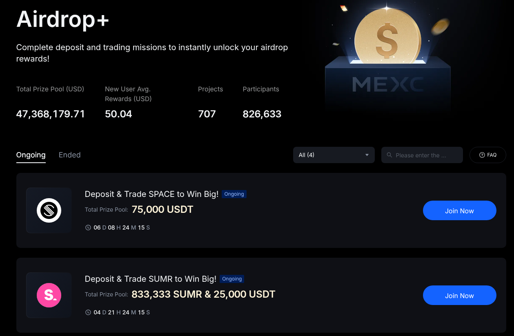Click the Ongoing badge on SUMR card

[232, 279]
